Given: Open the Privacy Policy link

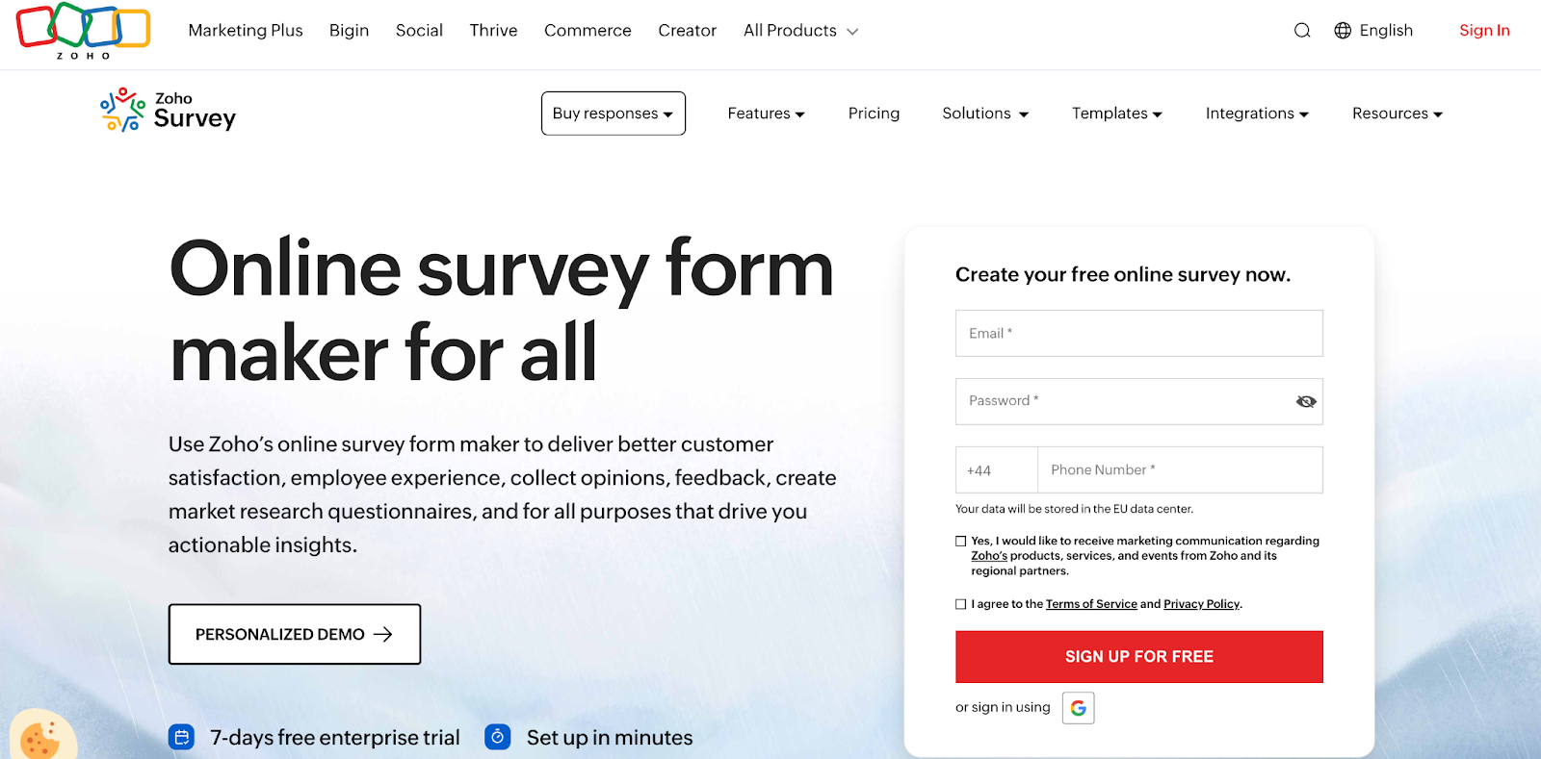Looking at the screenshot, I should tap(1200, 603).
